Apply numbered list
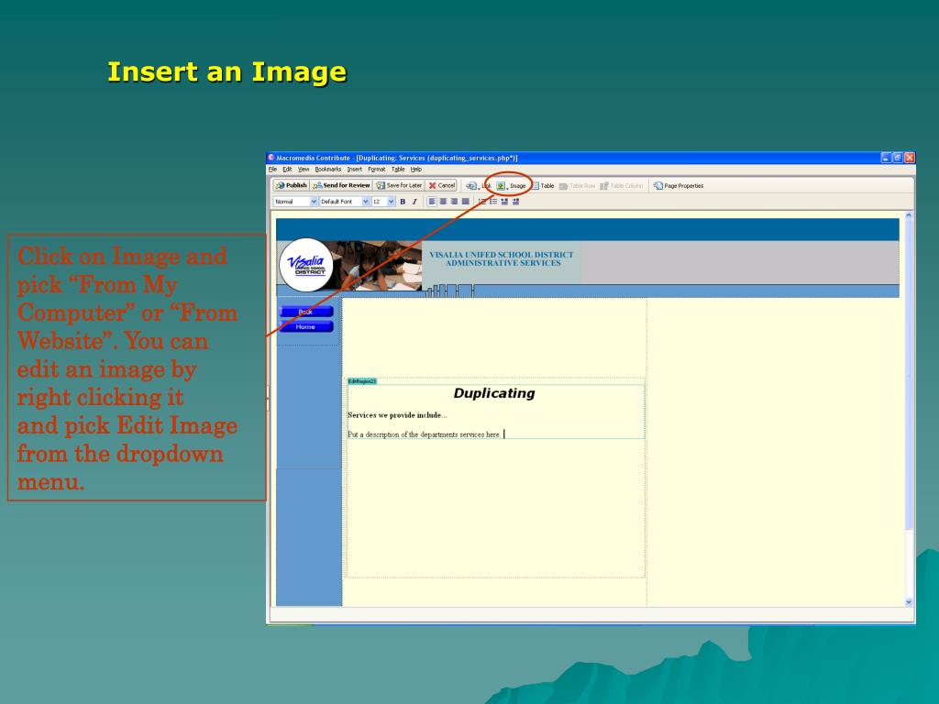The height and width of the screenshot is (704, 939). coord(482,202)
